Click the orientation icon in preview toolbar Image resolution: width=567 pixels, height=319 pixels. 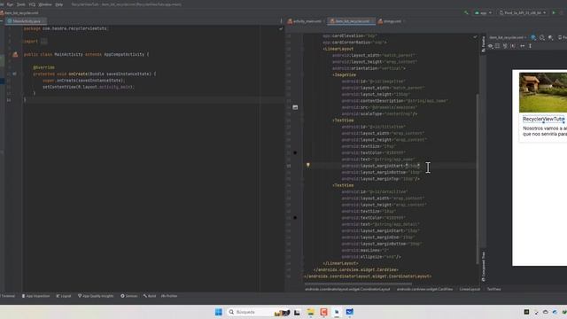(542, 37)
